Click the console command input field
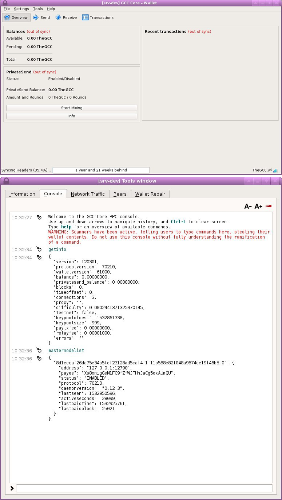 coord(144,488)
